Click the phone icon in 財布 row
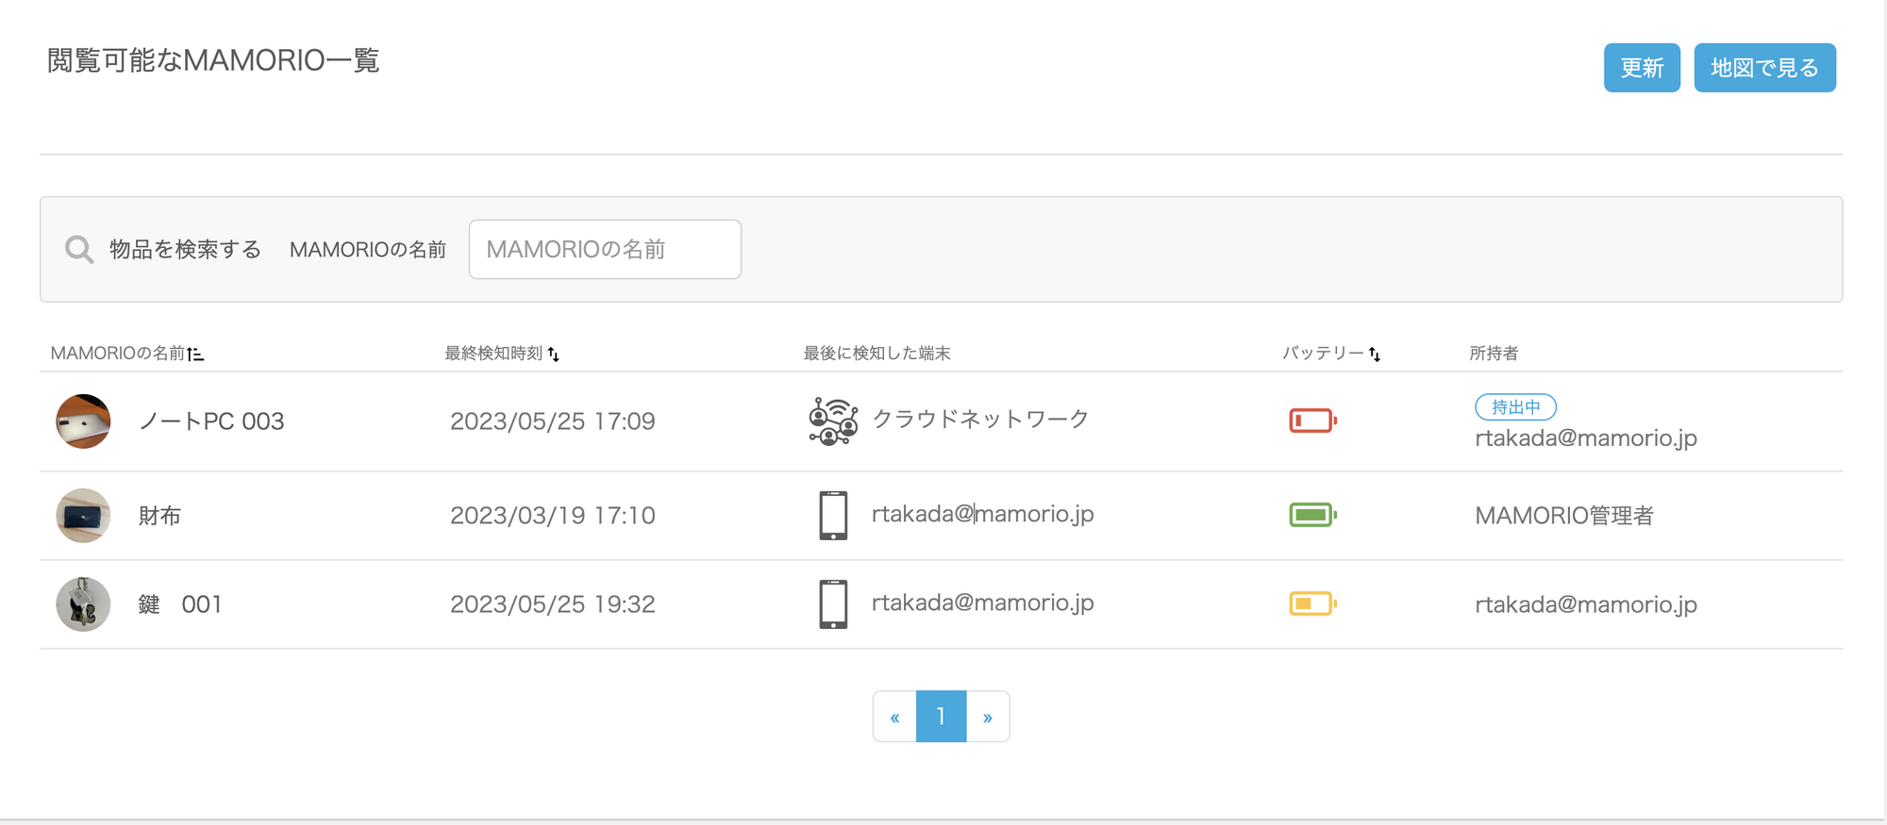This screenshot has height=825, width=1887. pos(833,516)
